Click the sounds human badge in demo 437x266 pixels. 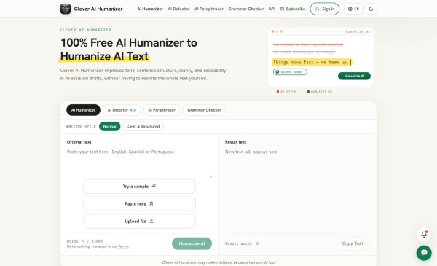(x=290, y=72)
